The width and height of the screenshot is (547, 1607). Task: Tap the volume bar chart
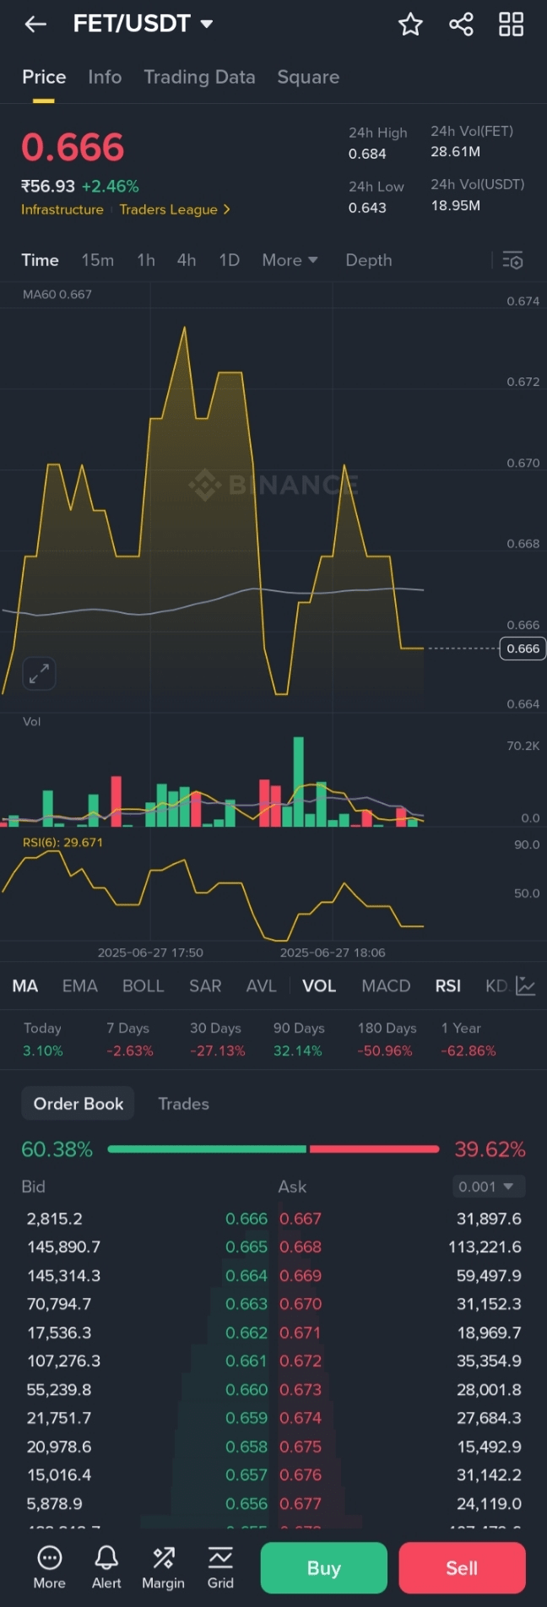click(213, 781)
